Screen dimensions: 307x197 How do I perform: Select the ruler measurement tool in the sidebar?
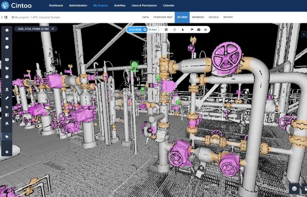(x=7, y=97)
